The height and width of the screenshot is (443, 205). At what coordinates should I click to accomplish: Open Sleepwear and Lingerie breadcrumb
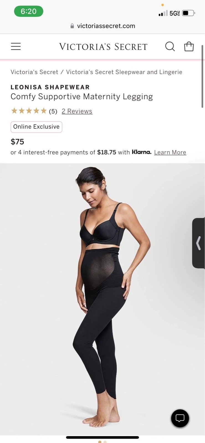pyautogui.click(x=124, y=72)
